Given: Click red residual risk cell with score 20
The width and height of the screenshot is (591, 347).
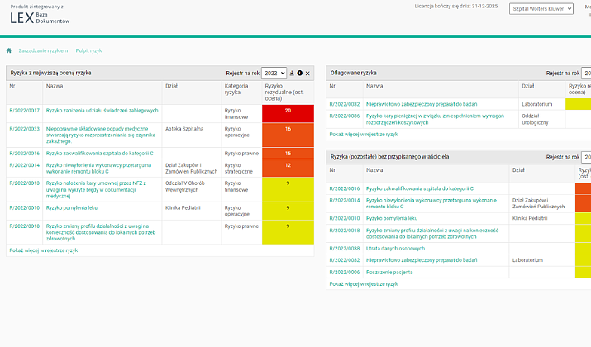Looking at the screenshot, I should 287,110.
